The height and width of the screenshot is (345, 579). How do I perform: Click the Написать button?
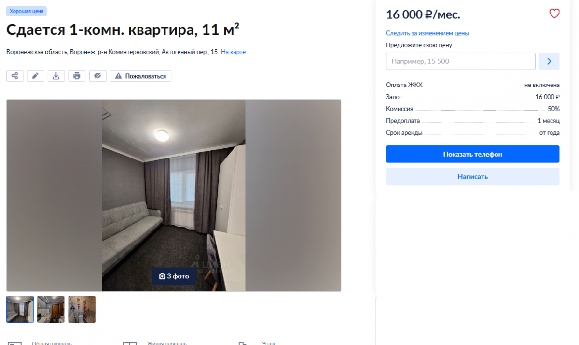click(x=472, y=176)
